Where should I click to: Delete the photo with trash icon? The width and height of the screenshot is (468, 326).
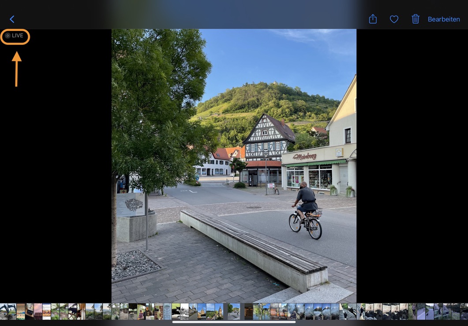tap(415, 19)
